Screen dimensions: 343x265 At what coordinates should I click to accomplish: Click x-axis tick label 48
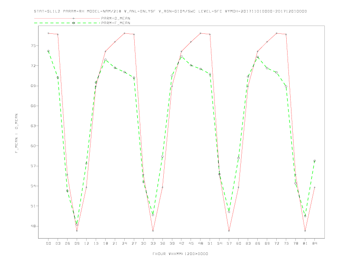coord(201,243)
